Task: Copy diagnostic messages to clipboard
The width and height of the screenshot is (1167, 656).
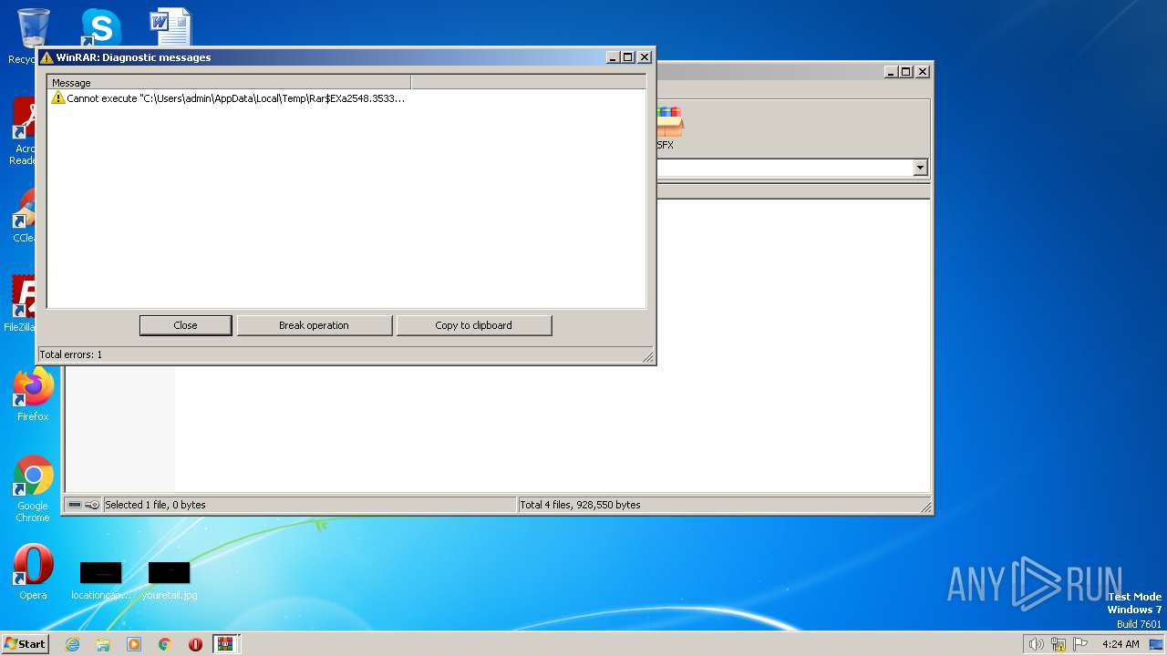Action: click(x=473, y=325)
